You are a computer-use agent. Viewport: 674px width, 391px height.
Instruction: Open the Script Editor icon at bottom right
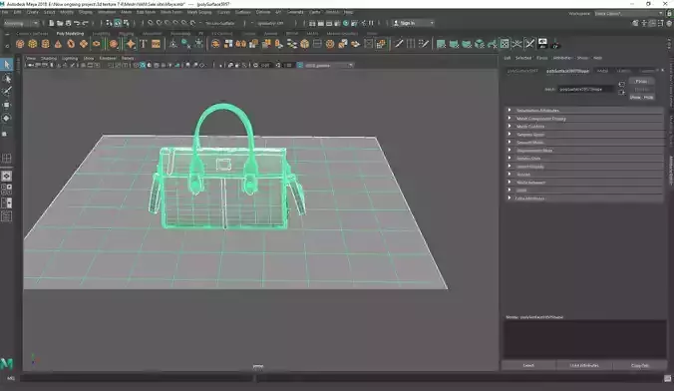(x=667, y=378)
